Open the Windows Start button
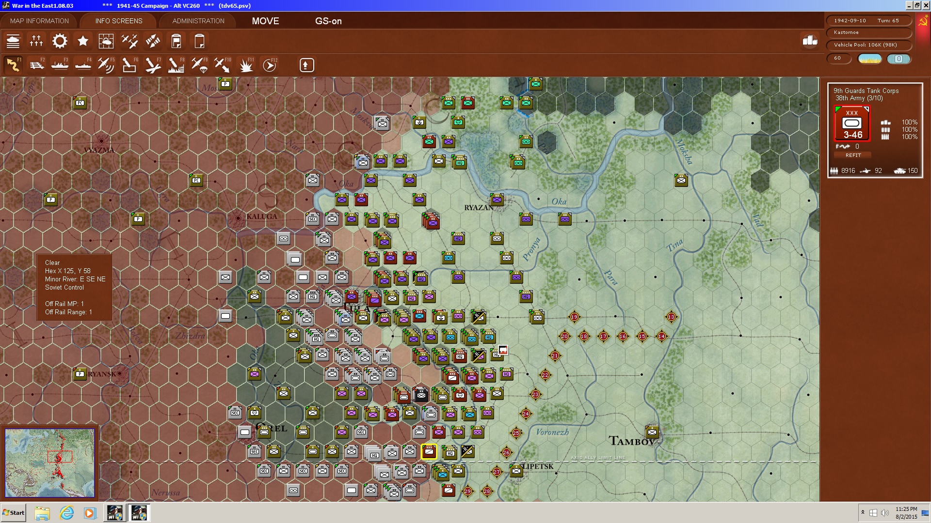 pyautogui.click(x=14, y=513)
